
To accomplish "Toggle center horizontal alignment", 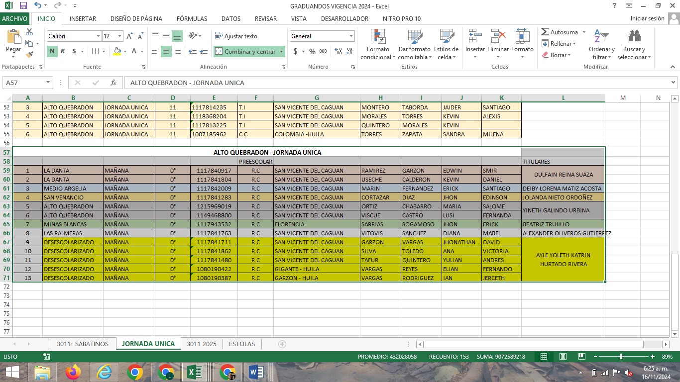I will click(166, 51).
